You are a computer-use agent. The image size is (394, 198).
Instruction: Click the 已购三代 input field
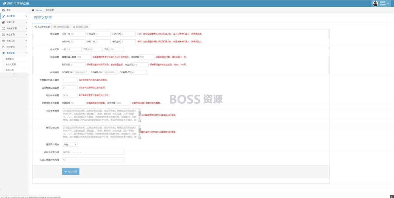pos(128,34)
